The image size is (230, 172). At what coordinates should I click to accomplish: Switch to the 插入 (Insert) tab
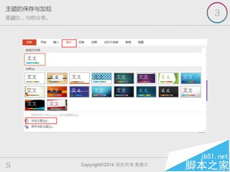coord(56,42)
